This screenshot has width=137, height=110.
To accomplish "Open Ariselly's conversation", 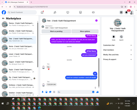I will click(18, 32).
